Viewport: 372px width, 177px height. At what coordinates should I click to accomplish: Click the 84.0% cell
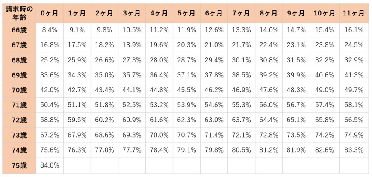point(50,165)
